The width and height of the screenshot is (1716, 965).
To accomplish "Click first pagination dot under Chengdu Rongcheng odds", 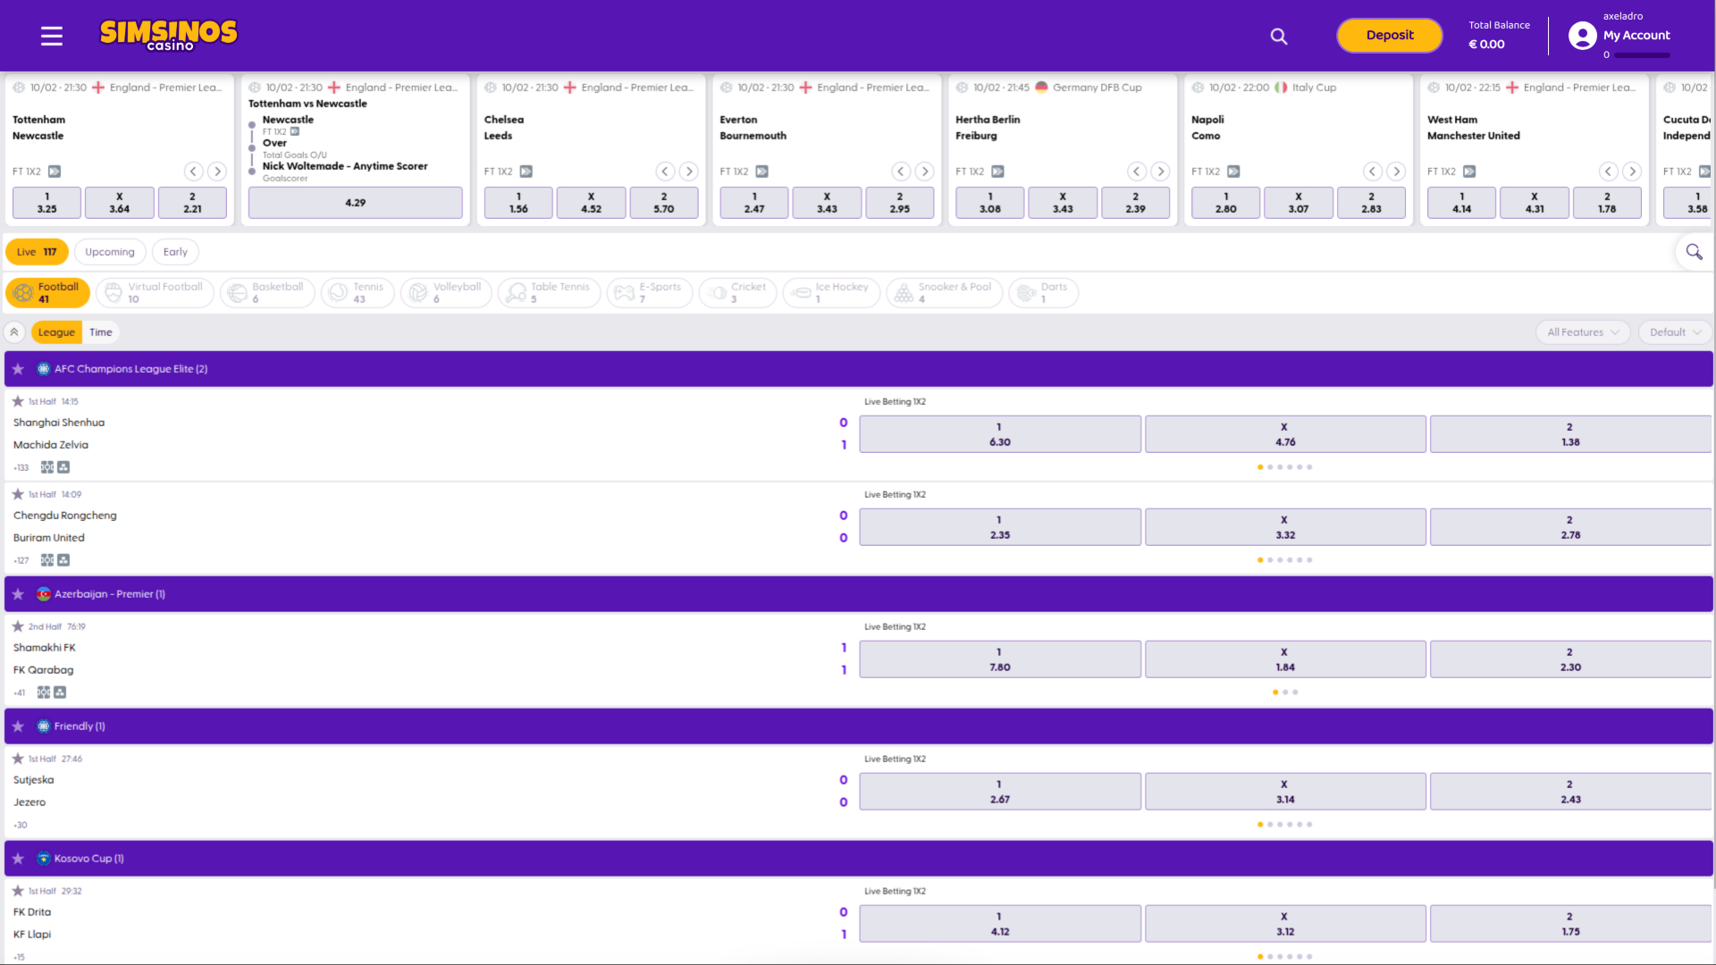I will [x=1260, y=560].
